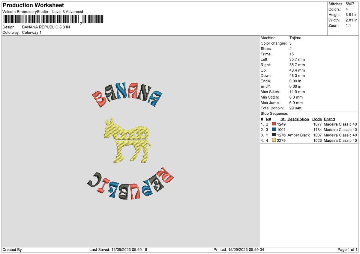Viewport: 360px width, 254px height.
Task: Click the 'Last Saved: 15/09/2023 05:50:18' text
Action: point(118,250)
